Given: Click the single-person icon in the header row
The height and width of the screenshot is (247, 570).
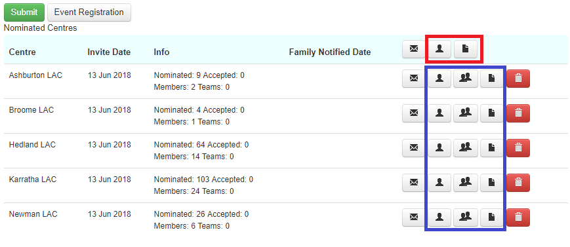Looking at the screenshot, I should click(x=439, y=48).
